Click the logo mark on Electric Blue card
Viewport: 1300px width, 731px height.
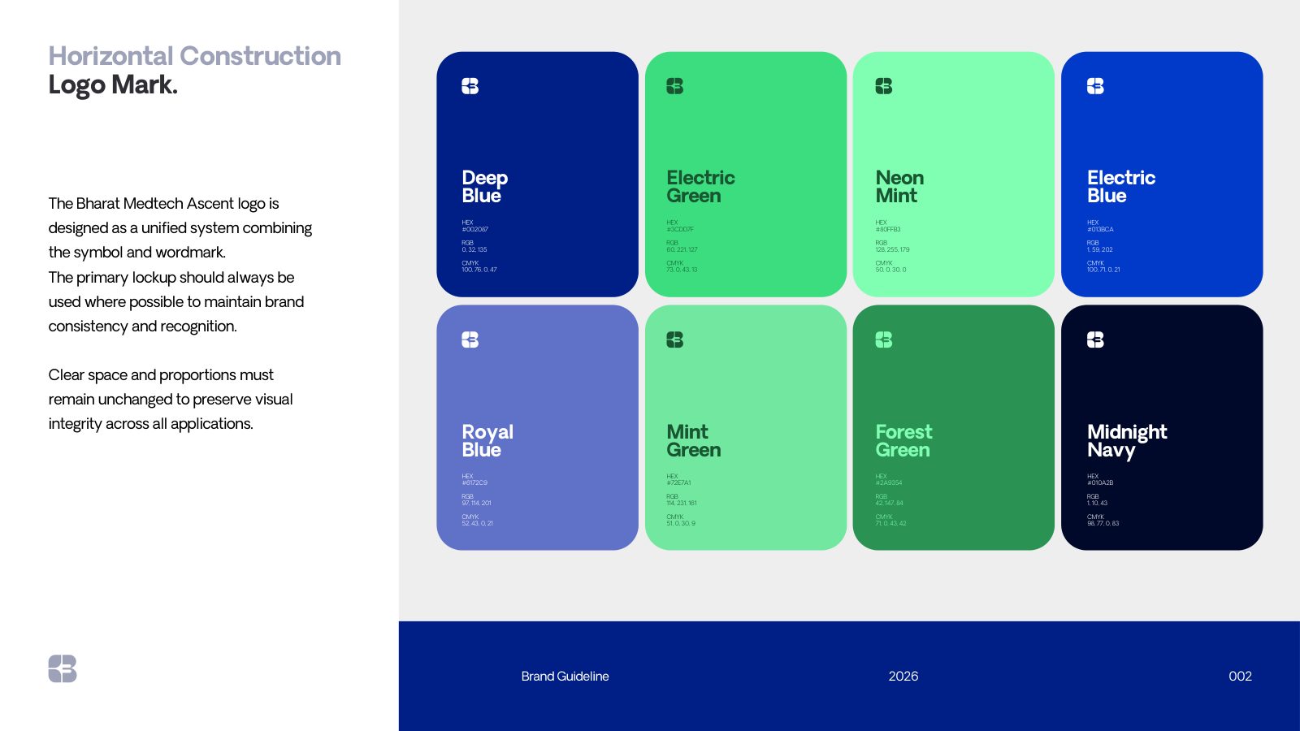tap(1095, 86)
